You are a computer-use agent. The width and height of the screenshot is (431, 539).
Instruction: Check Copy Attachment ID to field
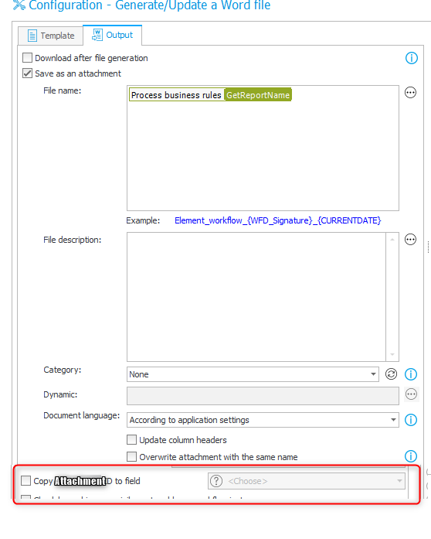click(x=25, y=480)
